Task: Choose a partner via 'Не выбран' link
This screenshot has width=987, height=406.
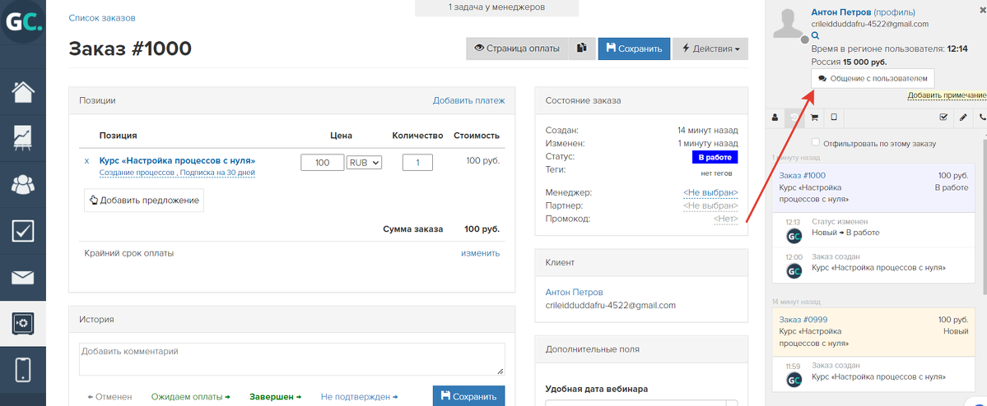Action: click(710, 205)
